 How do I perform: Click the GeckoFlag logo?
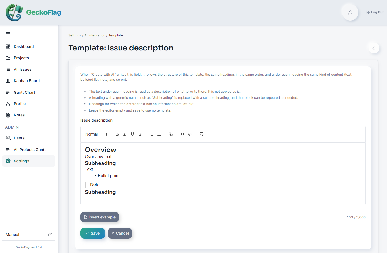pyautogui.click(x=33, y=12)
